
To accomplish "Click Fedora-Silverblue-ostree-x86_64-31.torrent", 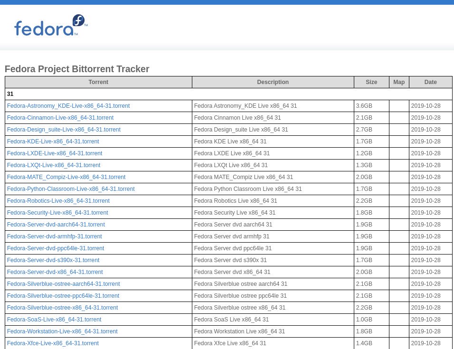I will point(63,308).
